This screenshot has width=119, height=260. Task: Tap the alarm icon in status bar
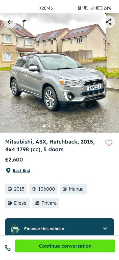79,8
